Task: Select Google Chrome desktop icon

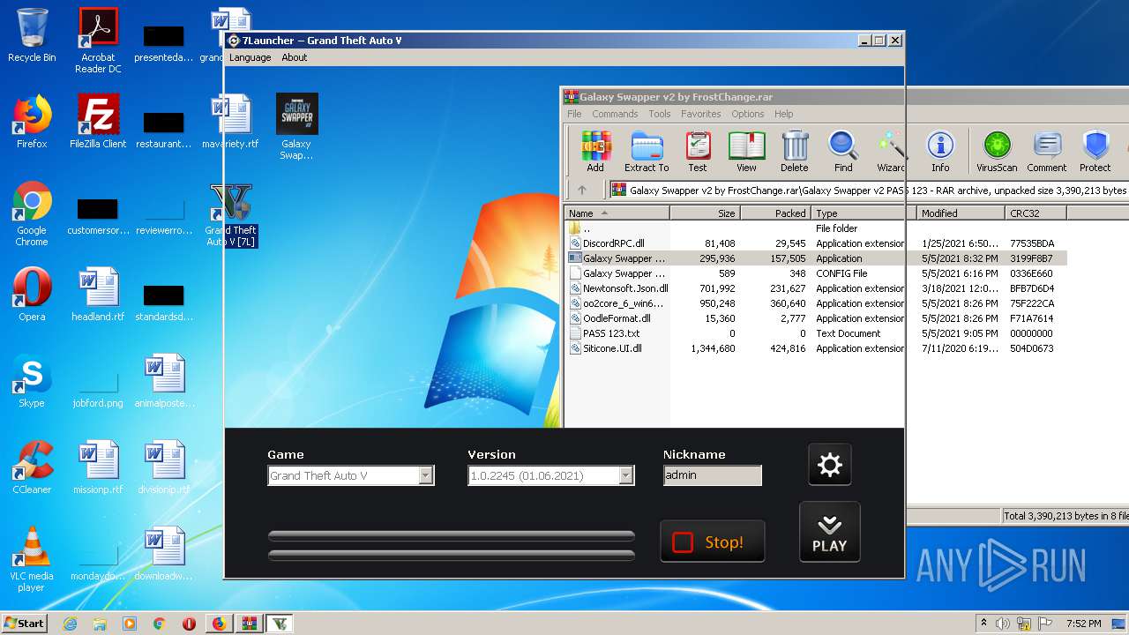Action: pos(32,213)
